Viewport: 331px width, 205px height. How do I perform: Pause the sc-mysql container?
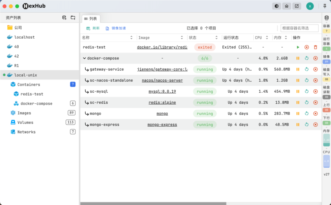pos(298,91)
